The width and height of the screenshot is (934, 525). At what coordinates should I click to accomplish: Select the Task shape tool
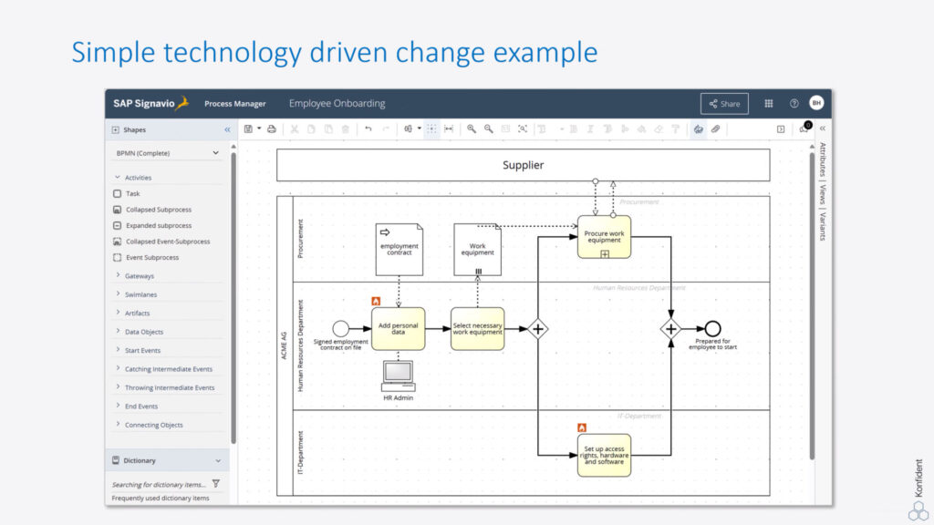click(130, 193)
